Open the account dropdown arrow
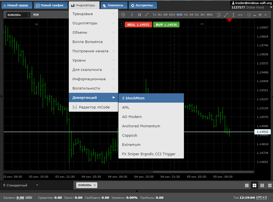This screenshot has width=273, height=202. coord(271,7)
